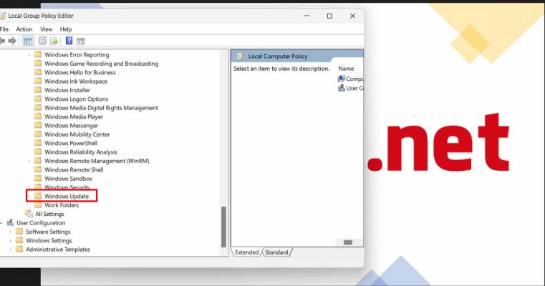Screen dimensions: 545x286
Task: Open the Help menu
Action: pos(66,29)
